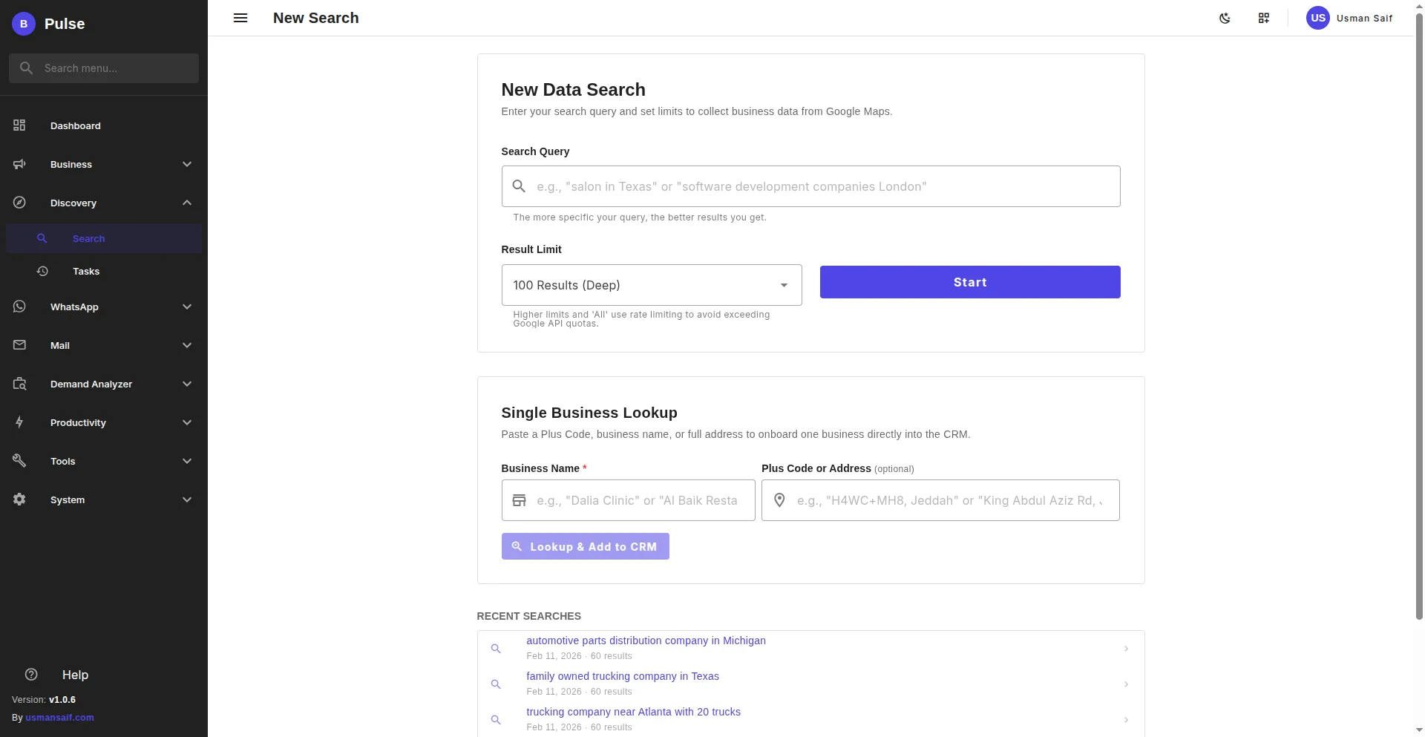Open the Mail menu item
The width and height of the screenshot is (1425, 737).
click(104, 345)
